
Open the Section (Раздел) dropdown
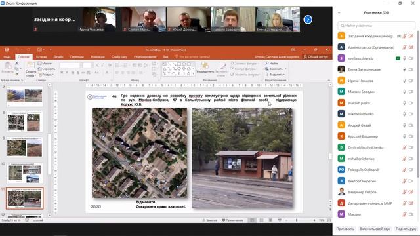click(45, 75)
